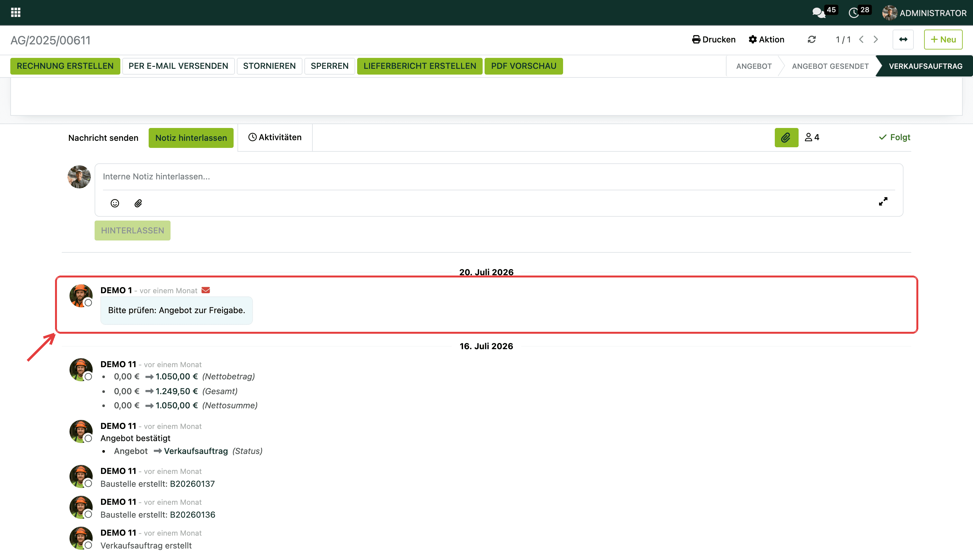Attach a file via composer paperclip
Image resolution: width=973 pixels, height=553 pixels.
138,203
